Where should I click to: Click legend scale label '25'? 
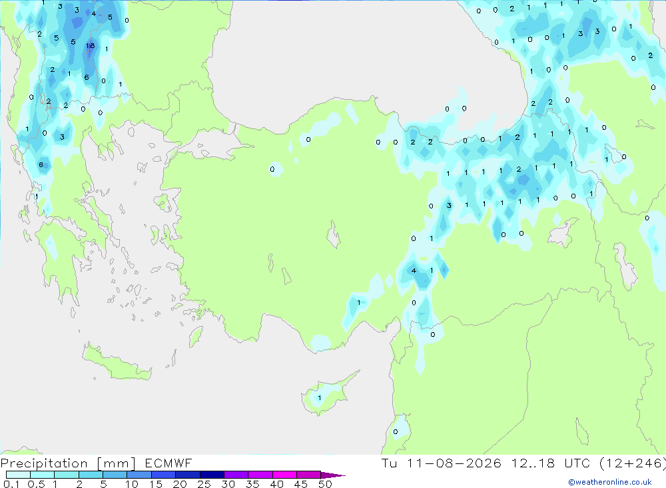point(204,484)
